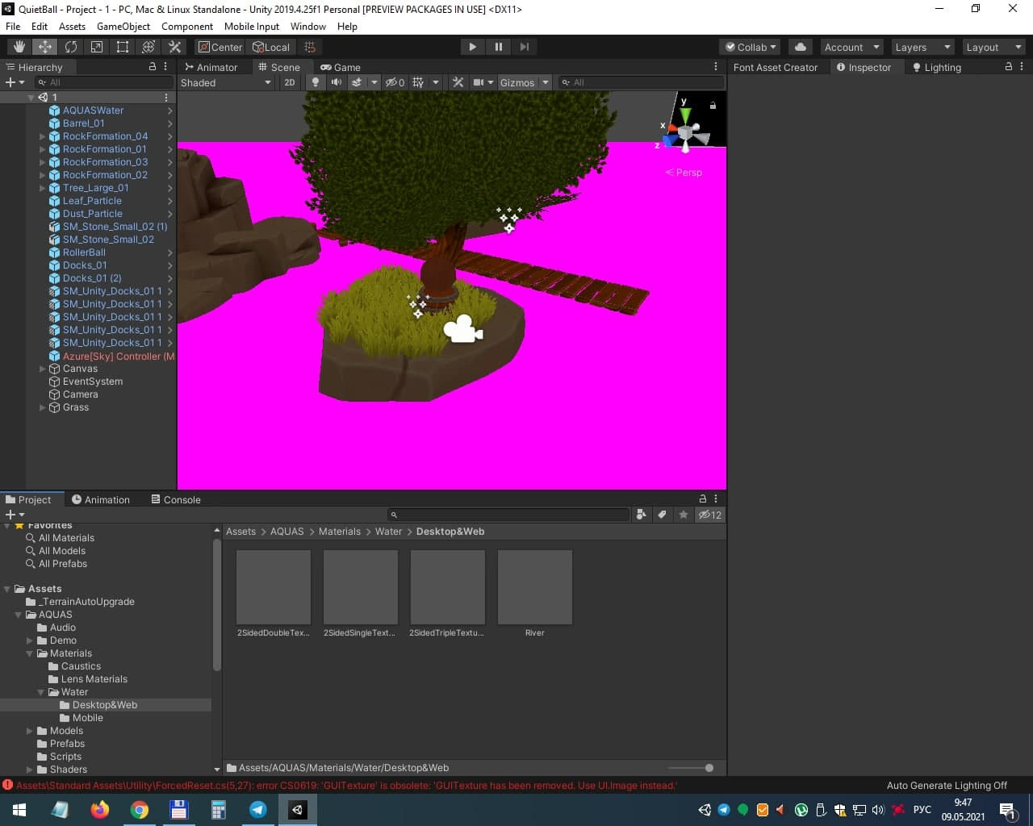Expand Models folder in Project

pos(30,731)
